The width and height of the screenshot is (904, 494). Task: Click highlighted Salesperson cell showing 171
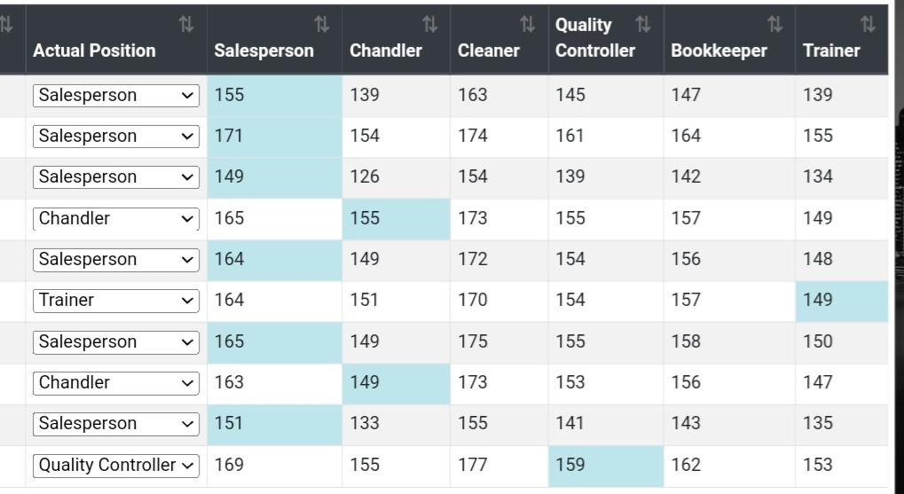coord(274,137)
